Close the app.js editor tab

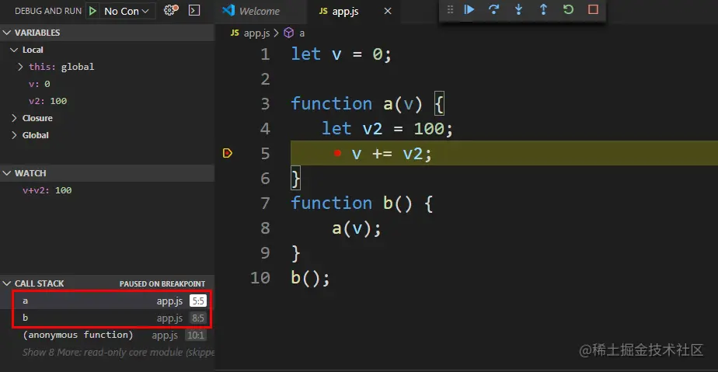pos(388,11)
